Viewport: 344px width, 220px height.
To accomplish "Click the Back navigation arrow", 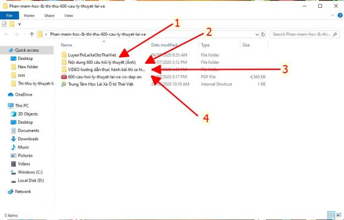I will (x=5, y=34).
